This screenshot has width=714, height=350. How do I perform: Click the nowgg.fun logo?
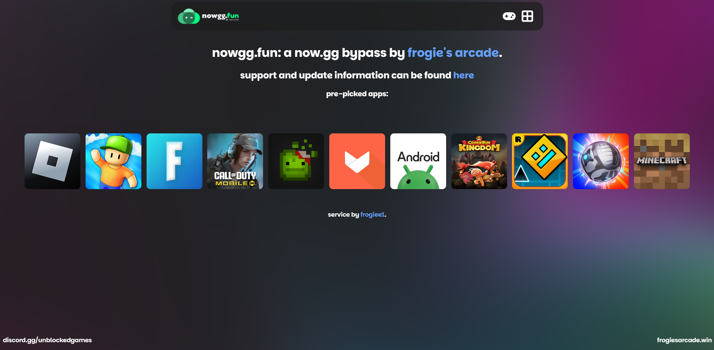tap(208, 16)
